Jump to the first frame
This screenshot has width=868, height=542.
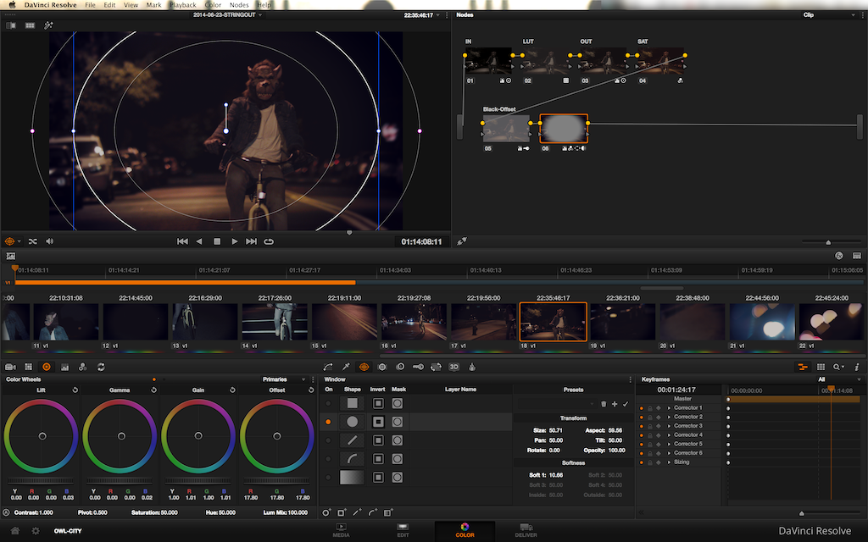pyautogui.click(x=182, y=241)
